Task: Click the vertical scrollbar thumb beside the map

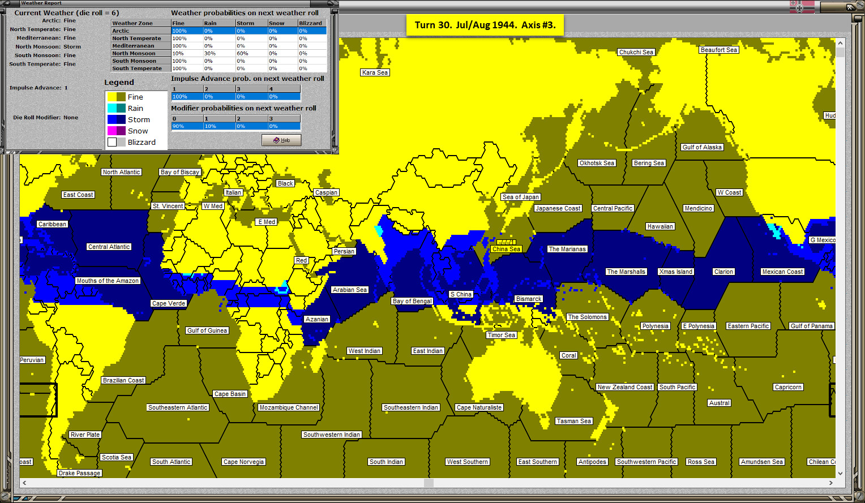Action: click(840, 53)
